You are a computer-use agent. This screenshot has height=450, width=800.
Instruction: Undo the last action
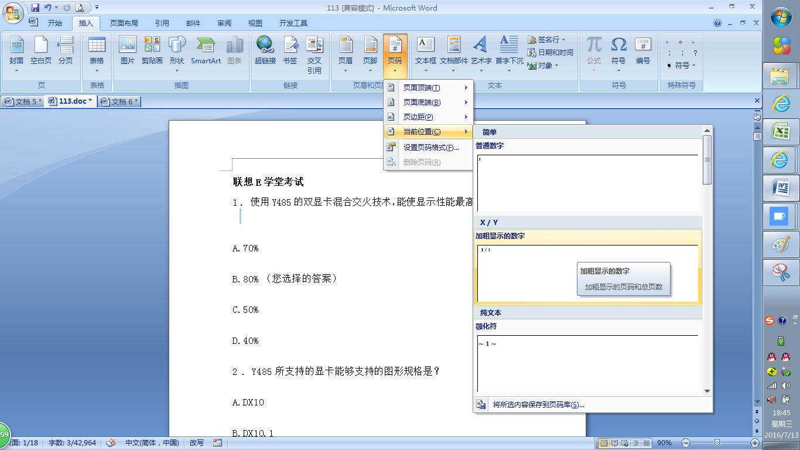coord(48,8)
